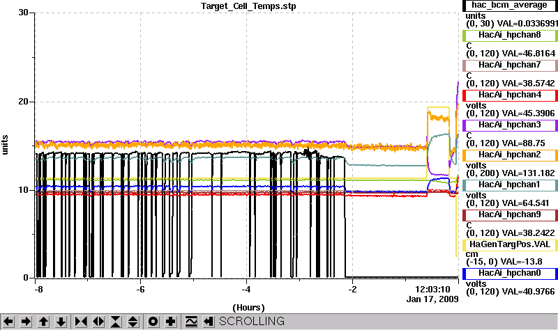Click the x-axis tick label -8

pos(38,290)
